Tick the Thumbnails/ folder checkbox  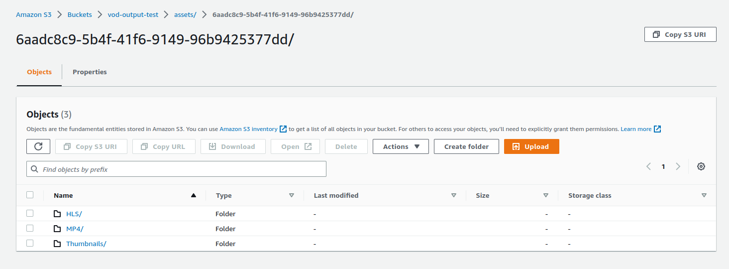click(30, 243)
